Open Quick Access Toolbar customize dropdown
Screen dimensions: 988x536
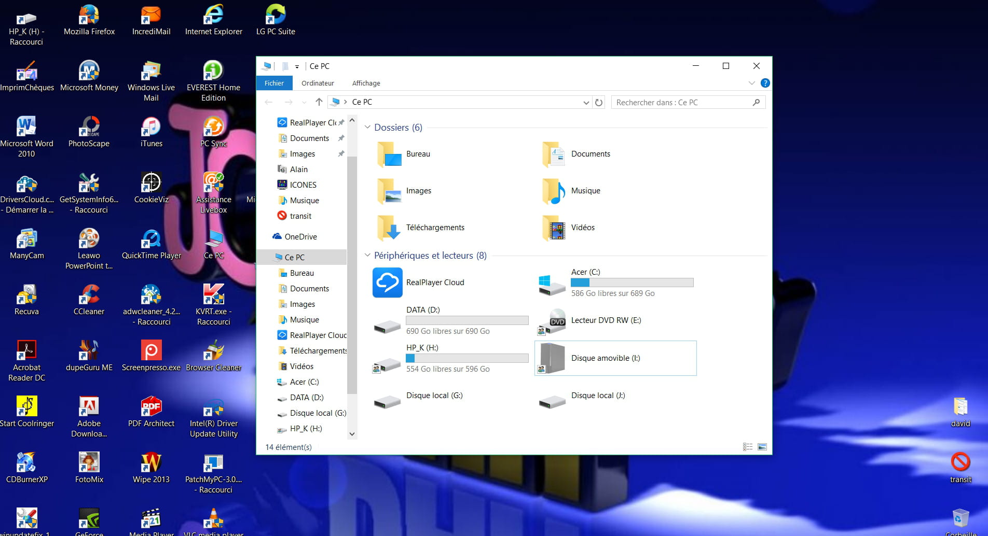[x=297, y=66]
